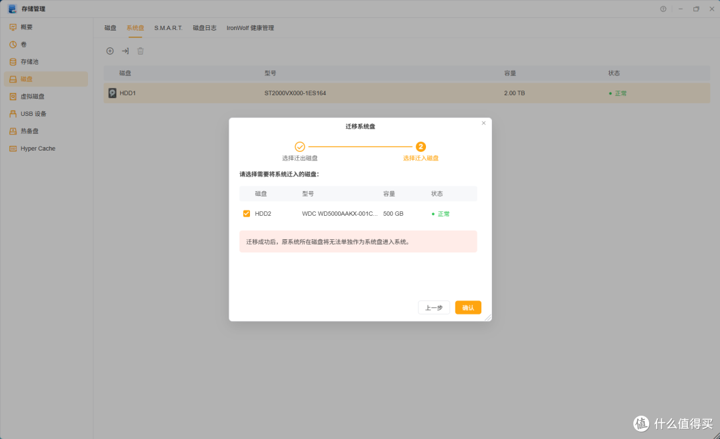Click the 型号 column header in main table
Image resolution: width=720 pixels, height=439 pixels.
pyautogui.click(x=270, y=73)
